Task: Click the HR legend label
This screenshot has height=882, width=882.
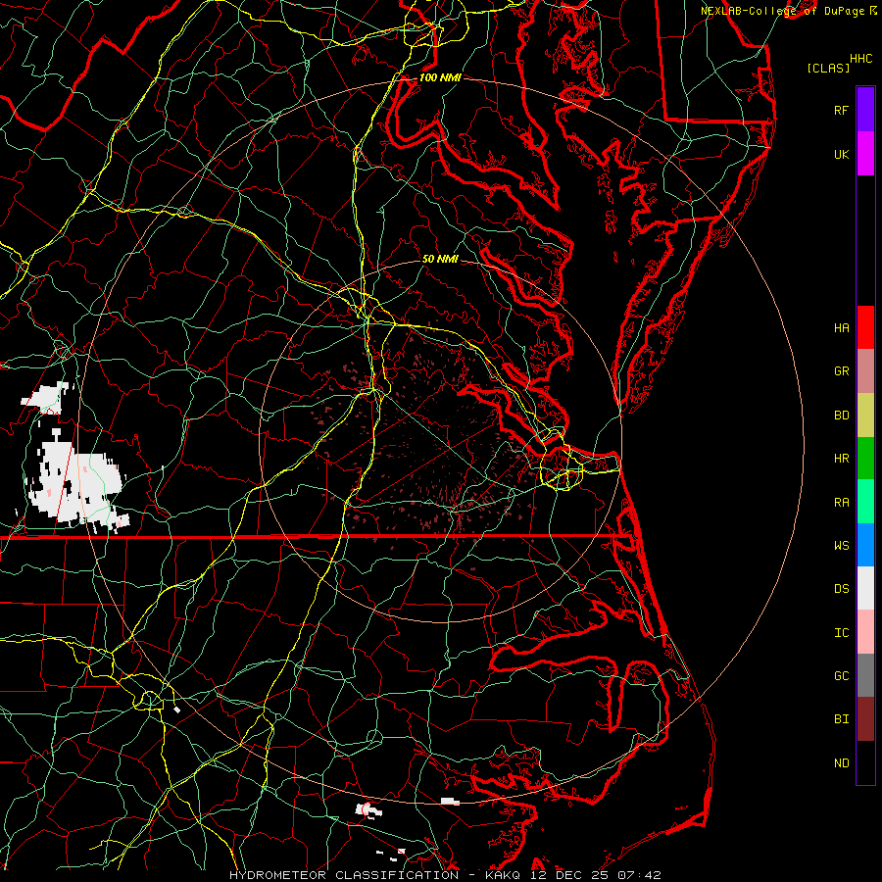Action: click(x=841, y=459)
